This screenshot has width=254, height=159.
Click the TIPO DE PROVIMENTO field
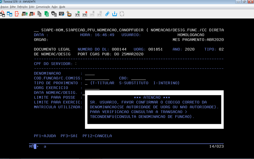pos(86,83)
